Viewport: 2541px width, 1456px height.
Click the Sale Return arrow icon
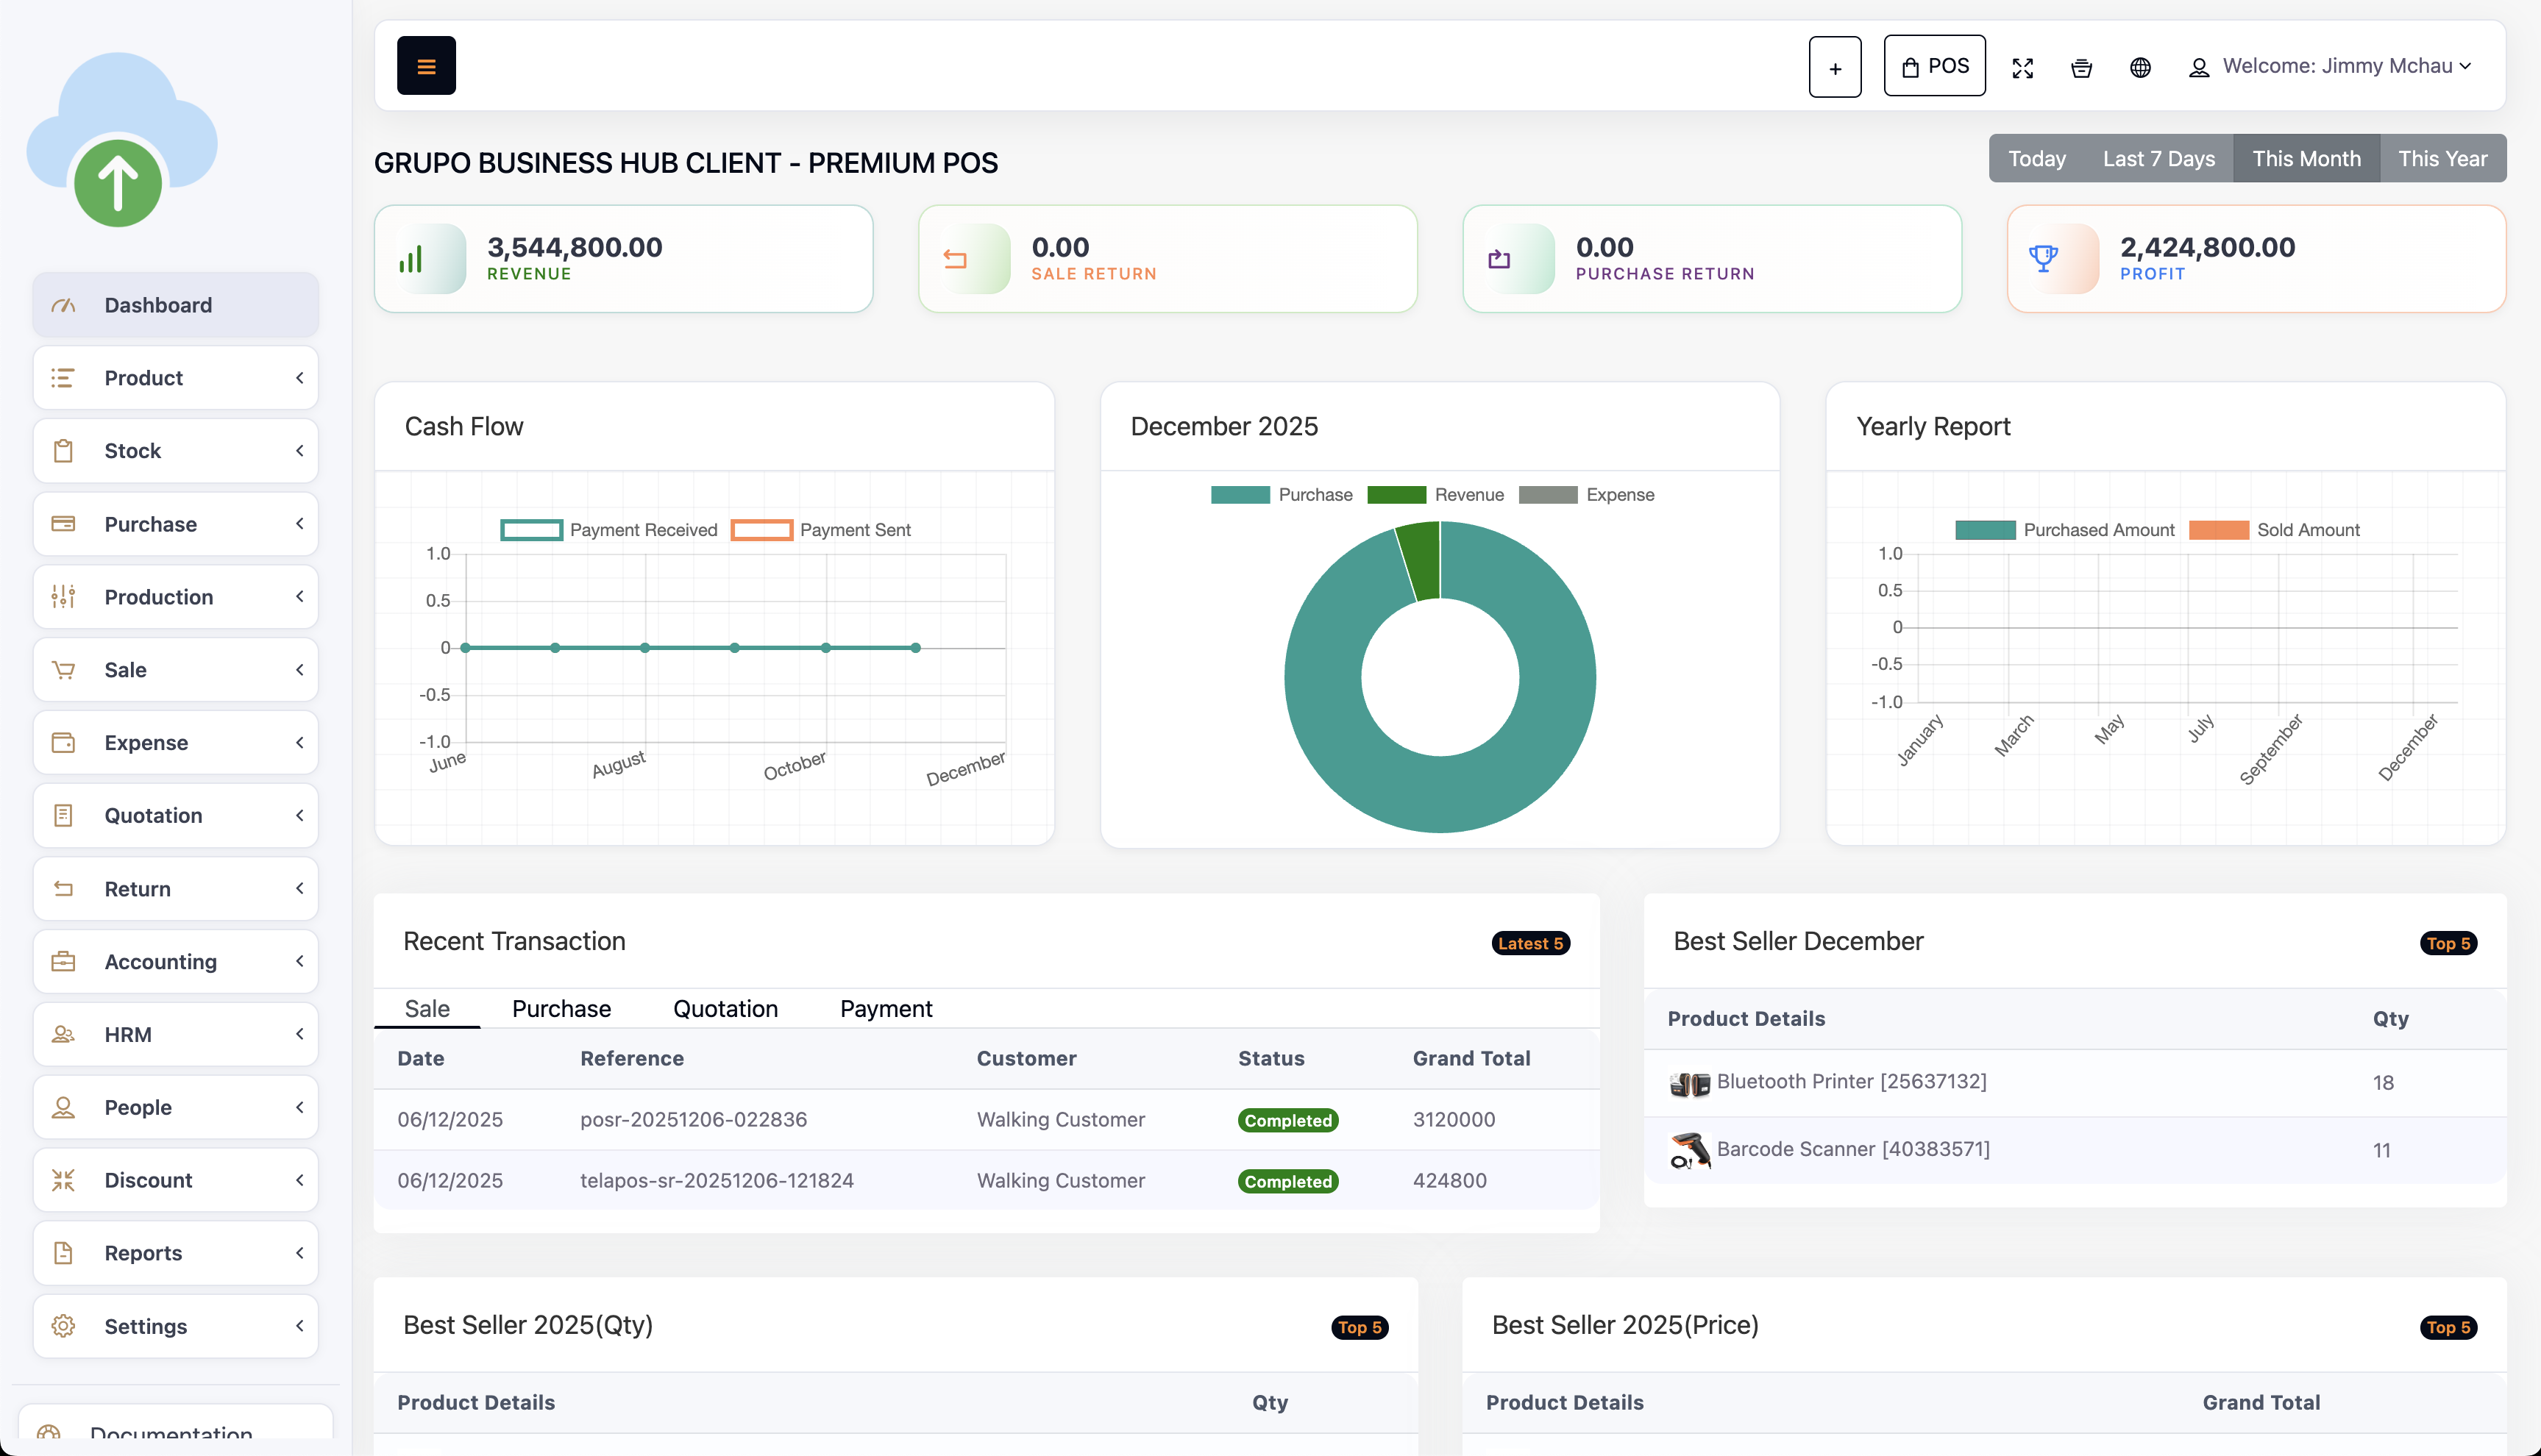click(x=956, y=259)
